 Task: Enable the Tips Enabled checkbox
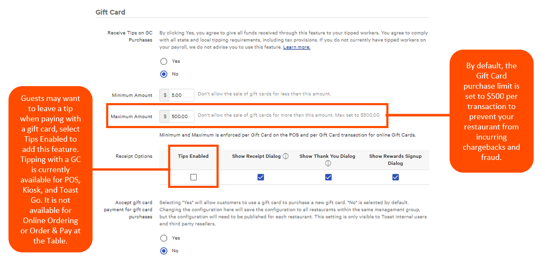(x=194, y=177)
